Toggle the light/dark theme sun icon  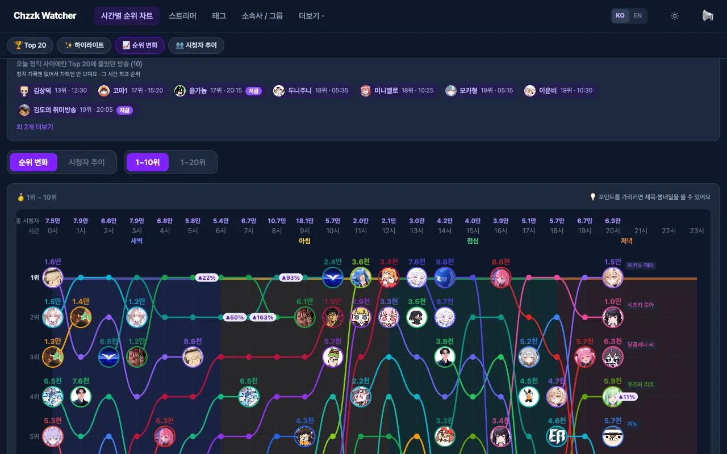[675, 16]
